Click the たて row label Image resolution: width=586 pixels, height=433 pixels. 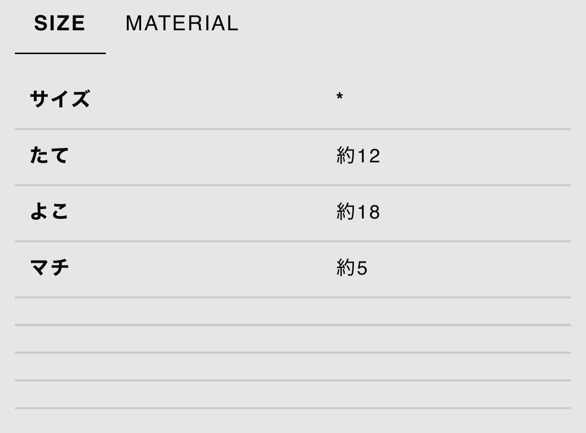coord(49,155)
